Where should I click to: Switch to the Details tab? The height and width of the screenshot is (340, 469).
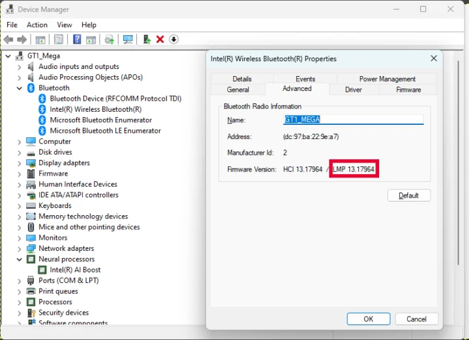coord(242,79)
